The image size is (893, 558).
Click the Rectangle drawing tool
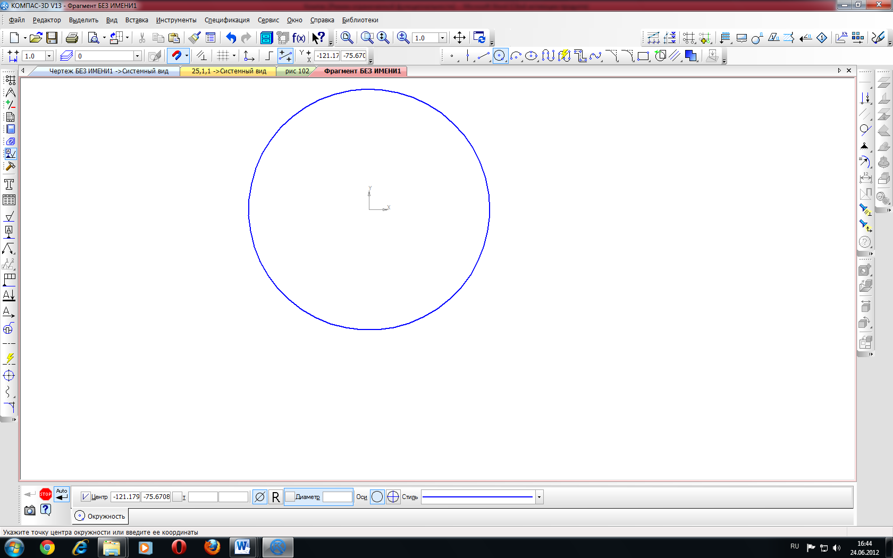[x=643, y=56]
